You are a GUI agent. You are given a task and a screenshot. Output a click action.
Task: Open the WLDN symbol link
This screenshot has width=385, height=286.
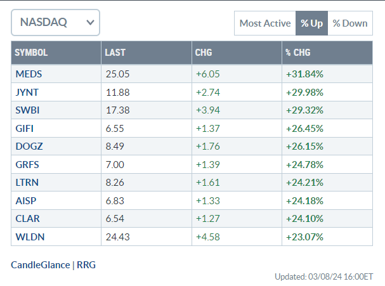[29, 237]
